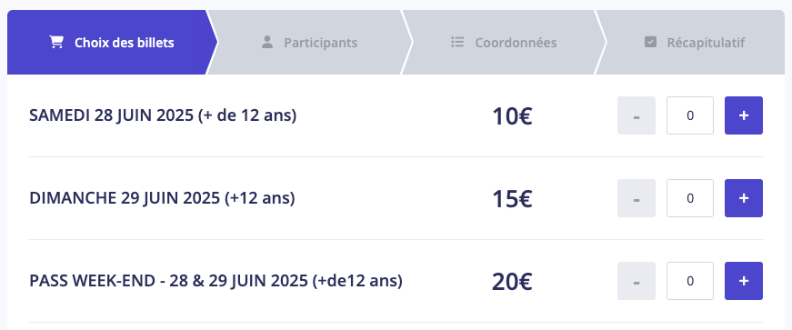Click the shopping cart icon
The width and height of the screenshot is (792, 330).
coord(56,43)
